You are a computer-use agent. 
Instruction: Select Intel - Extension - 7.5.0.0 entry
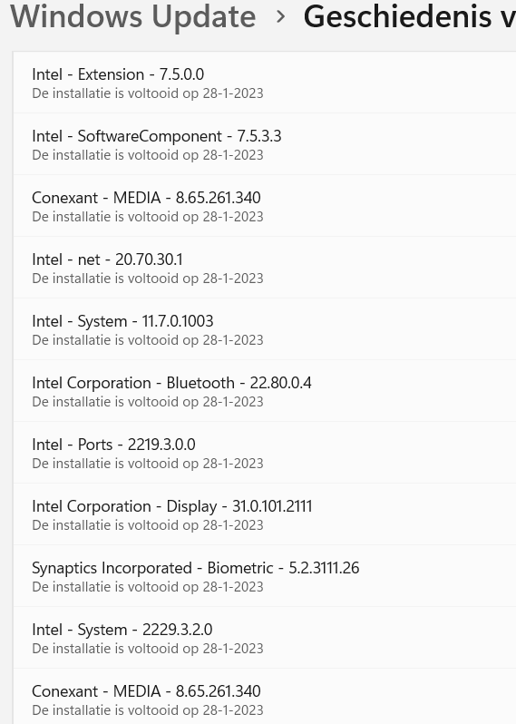tap(265, 83)
